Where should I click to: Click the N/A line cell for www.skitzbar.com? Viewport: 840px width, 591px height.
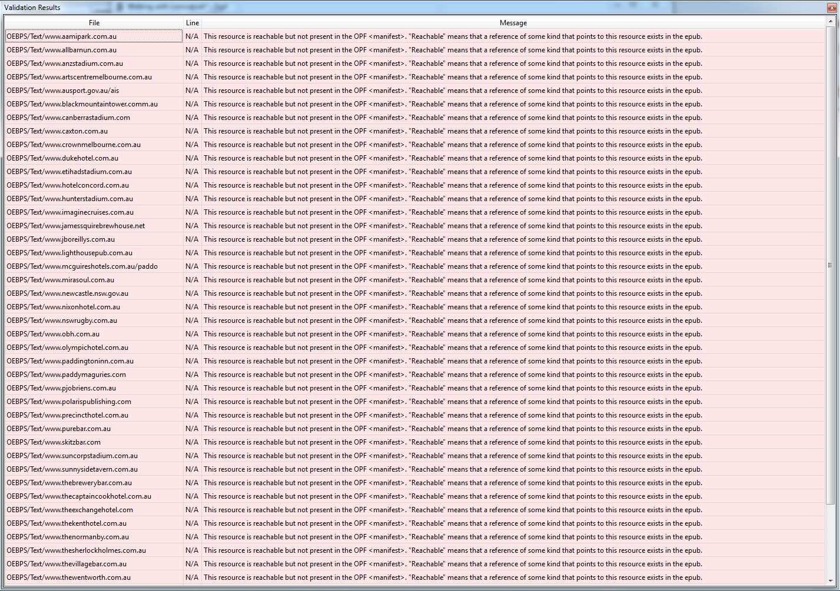192,442
